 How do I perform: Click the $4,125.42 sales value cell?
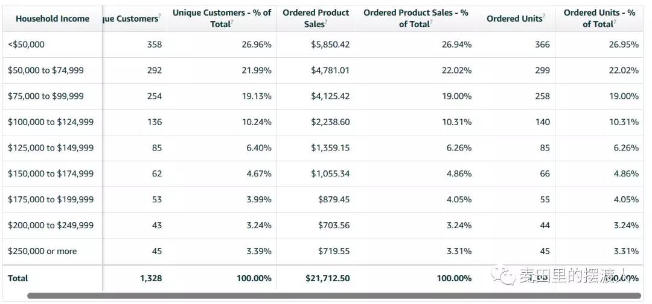[330, 96]
